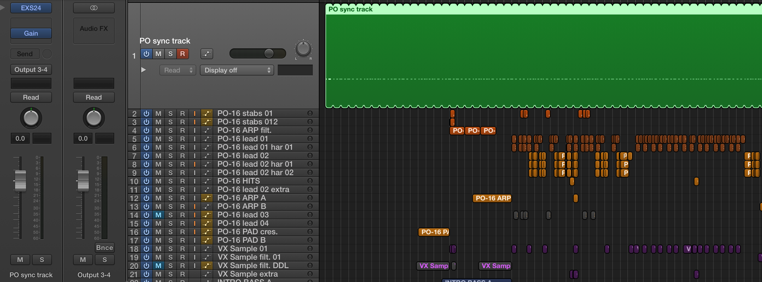Image resolution: width=762 pixels, height=282 pixels.
Task: Open the Read automation mode menu on Output 3-4
Action: (x=94, y=97)
